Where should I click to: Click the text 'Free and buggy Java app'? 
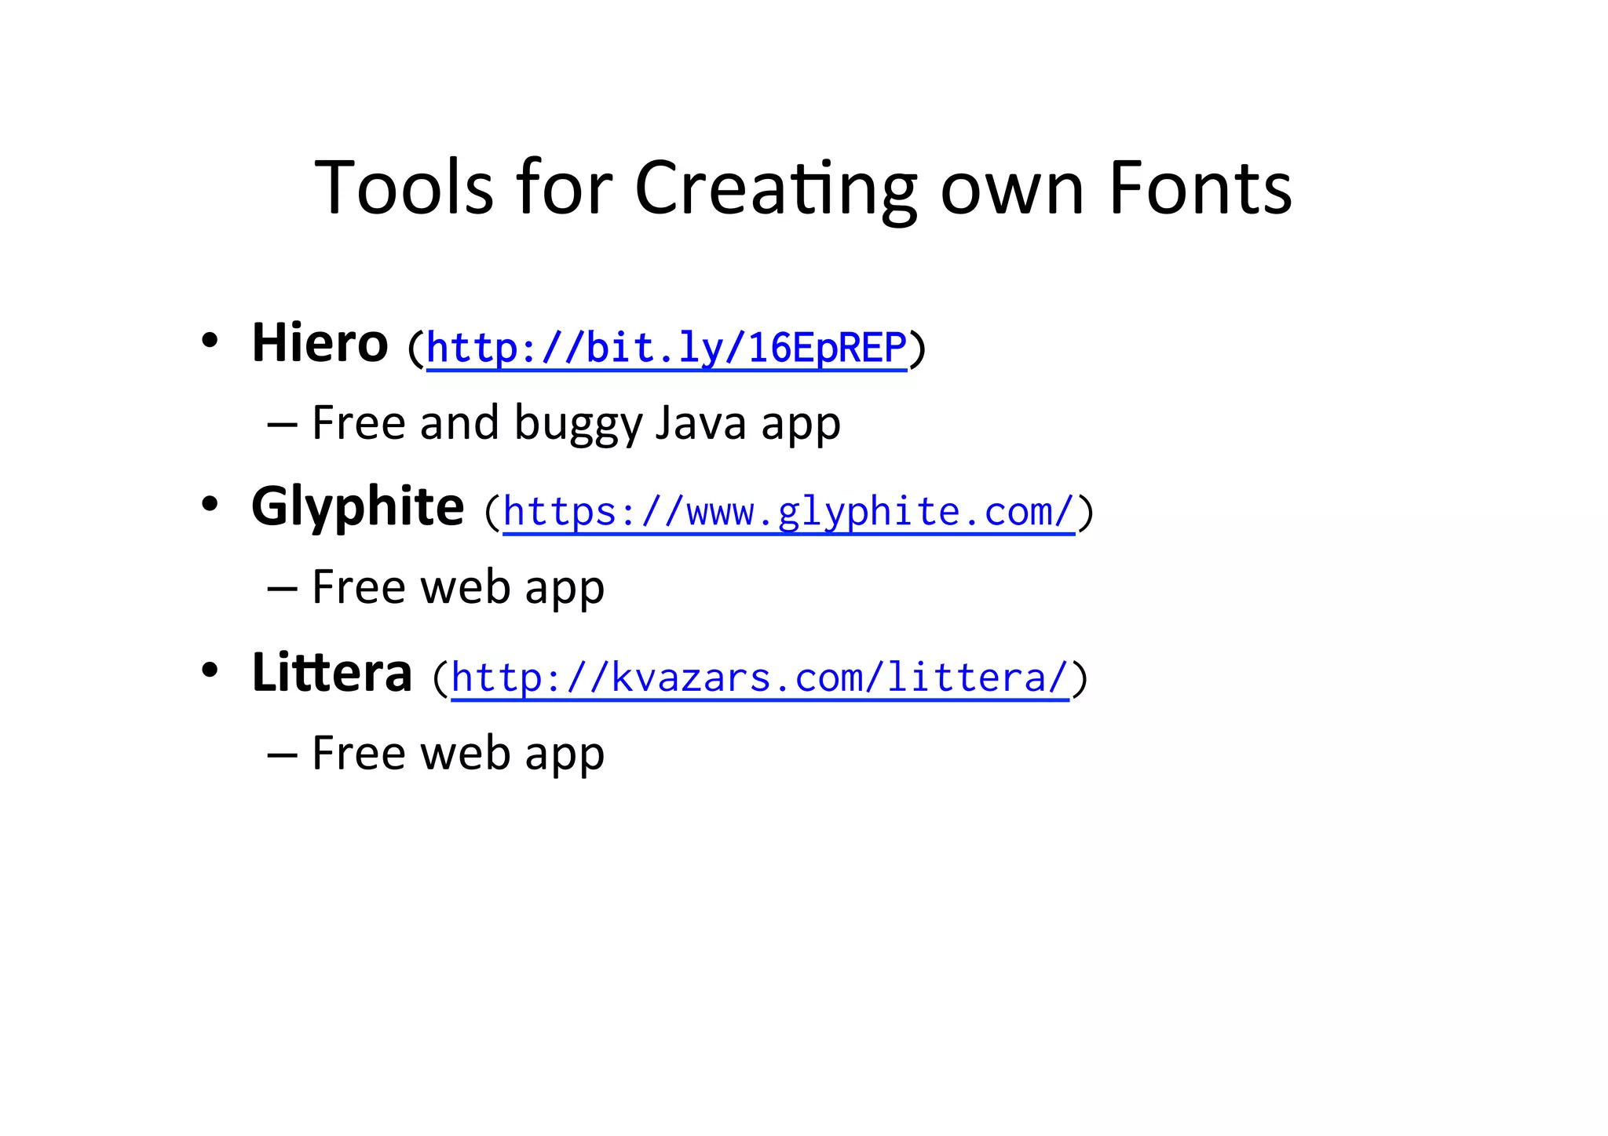[x=576, y=424]
